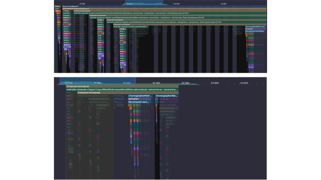Click the 03.500 time marker in lower timeline
The image size is (321, 180).
(244, 83)
